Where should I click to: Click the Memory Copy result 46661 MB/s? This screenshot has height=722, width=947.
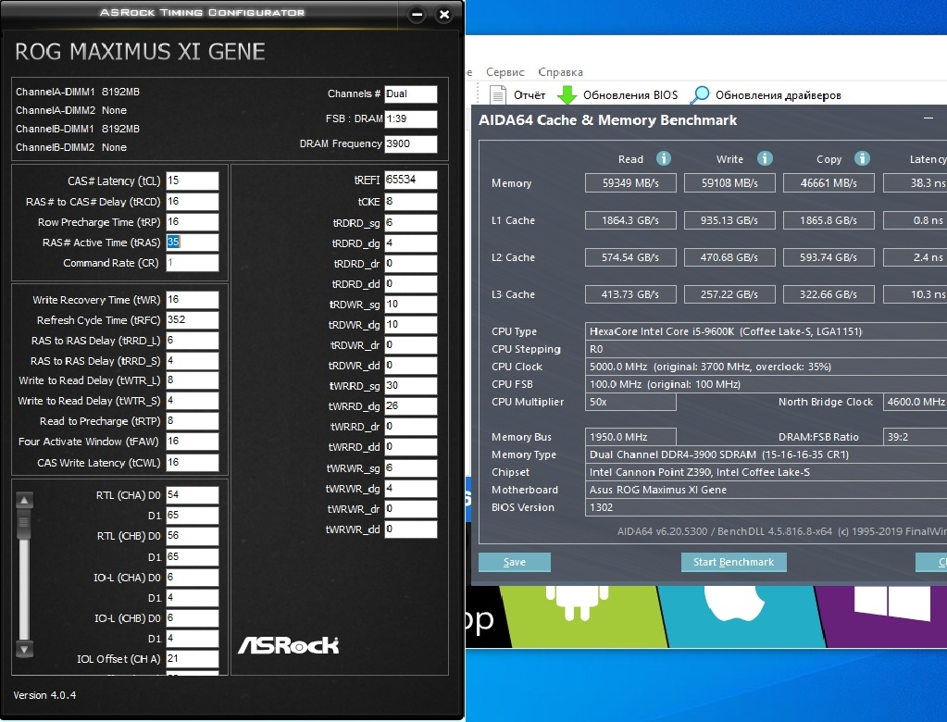point(829,183)
